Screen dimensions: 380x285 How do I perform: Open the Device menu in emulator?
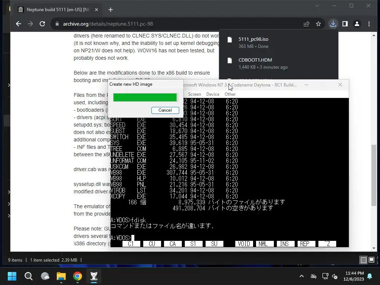[x=213, y=94]
